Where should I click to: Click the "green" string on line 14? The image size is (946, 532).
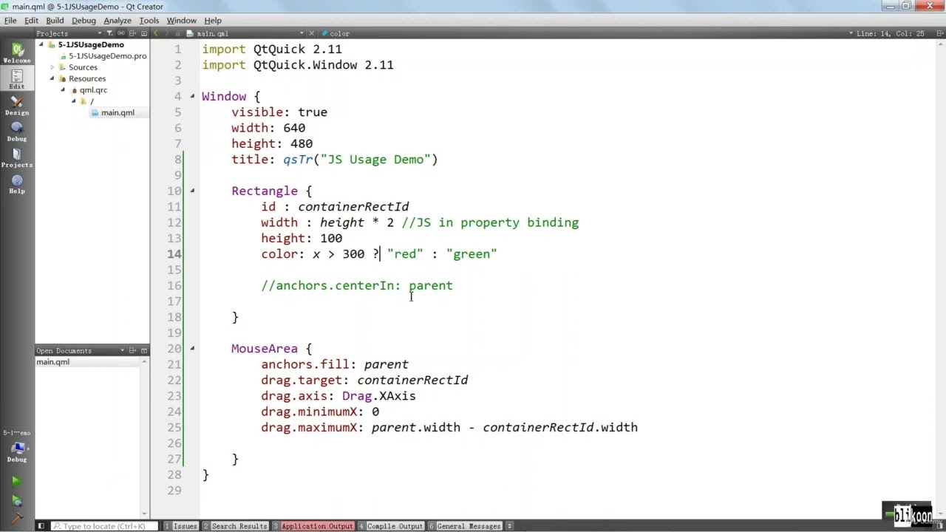(x=472, y=253)
